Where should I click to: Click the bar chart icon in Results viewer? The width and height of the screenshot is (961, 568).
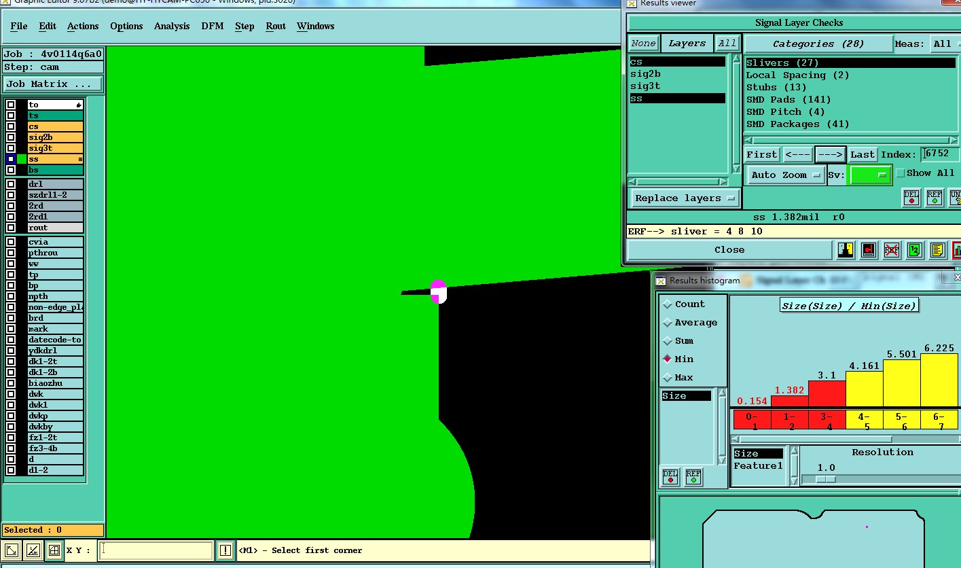(956, 250)
